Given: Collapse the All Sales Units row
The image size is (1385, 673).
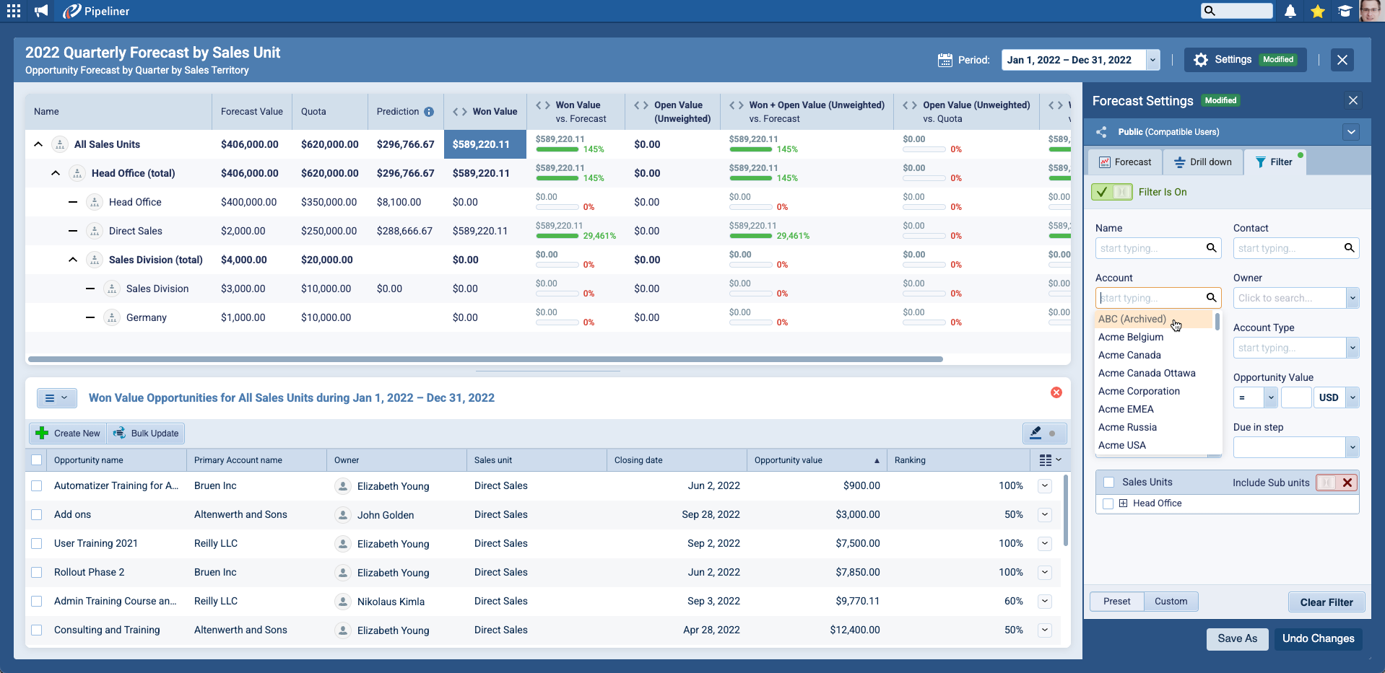Looking at the screenshot, I should pos(38,144).
